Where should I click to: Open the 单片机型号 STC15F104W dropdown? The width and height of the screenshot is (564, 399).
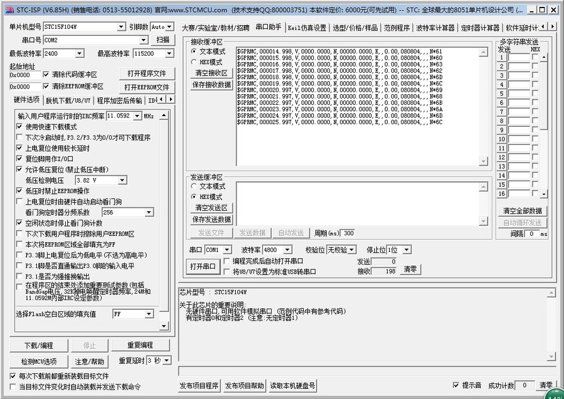tap(121, 27)
